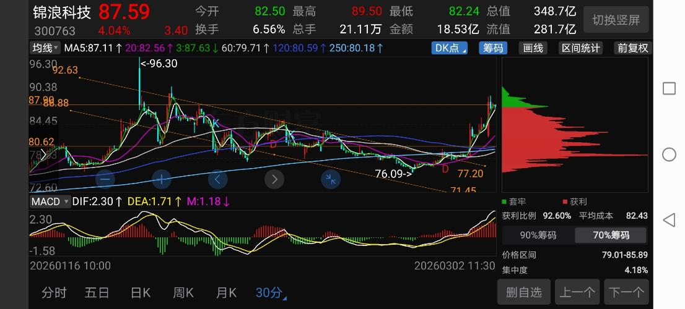Zoom in chart with plus icon
685x309 pixels.
coord(161,179)
